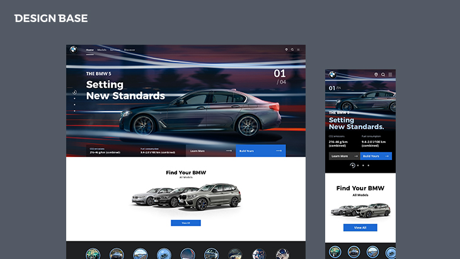Image resolution: width=460 pixels, height=259 pixels.
Task: Click fuel consumption value in desktop hero bar
Action: [x=158, y=153]
